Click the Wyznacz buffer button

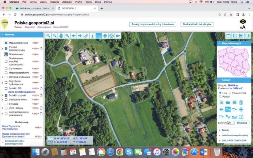click(x=242, y=123)
